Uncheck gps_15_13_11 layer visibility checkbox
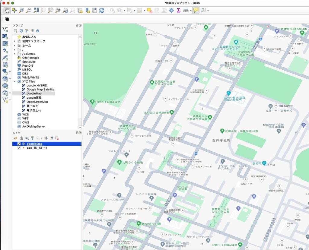The height and width of the screenshot is (250, 309). pyautogui.click(x=19, y=148)
